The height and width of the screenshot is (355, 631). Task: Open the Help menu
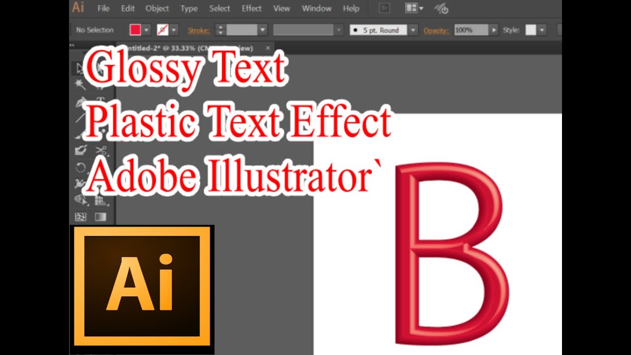point(351,8)
